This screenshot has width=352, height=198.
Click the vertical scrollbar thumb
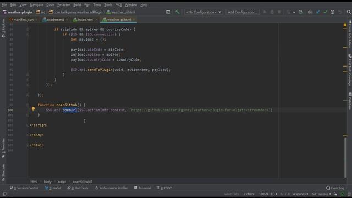pos(345,157)
